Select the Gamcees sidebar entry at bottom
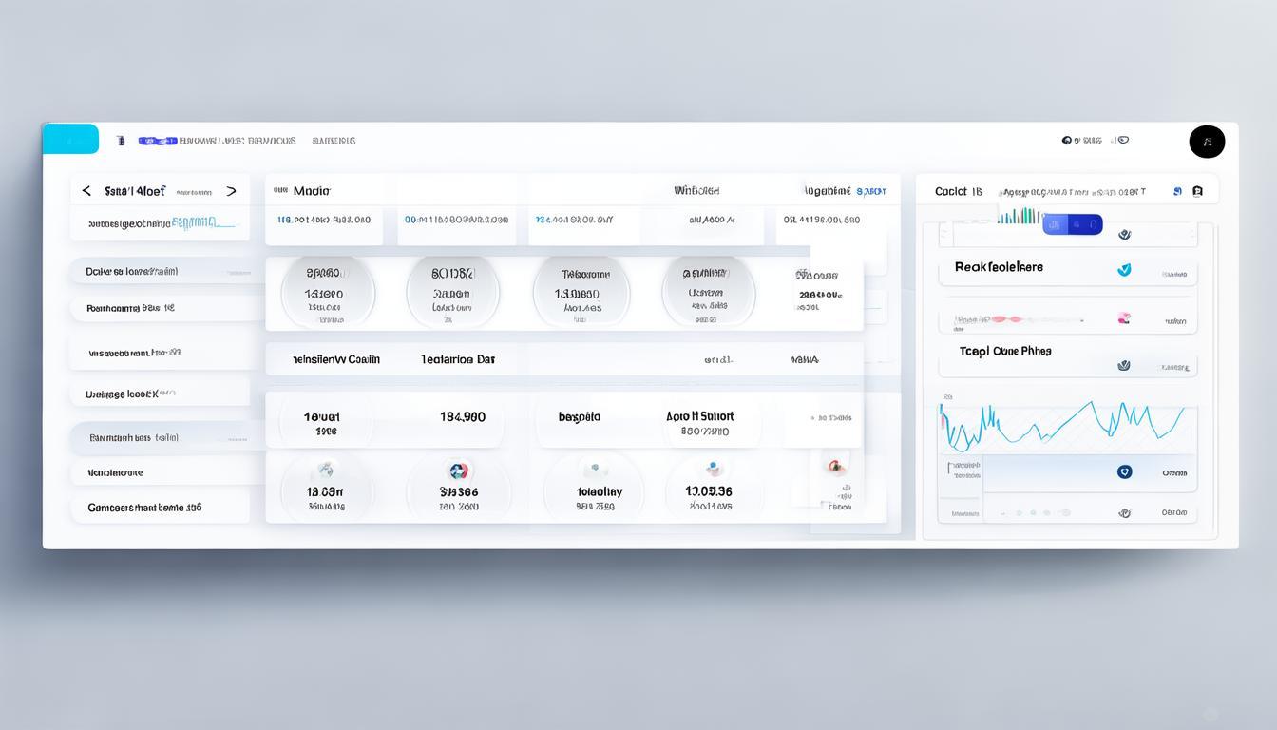1277x730 pixels. point(144,508)
